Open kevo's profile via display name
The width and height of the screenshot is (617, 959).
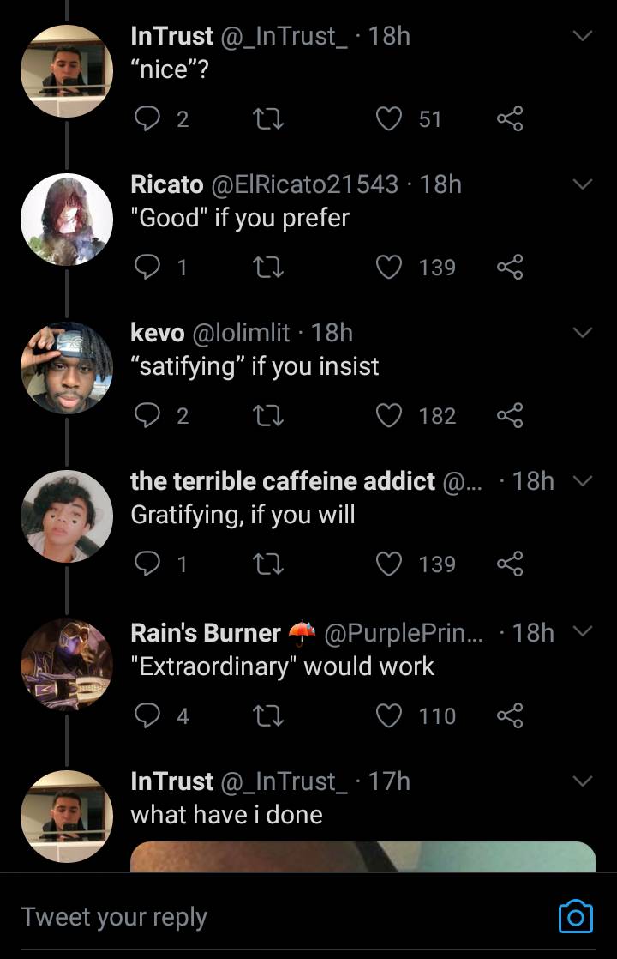coord(158,332)
